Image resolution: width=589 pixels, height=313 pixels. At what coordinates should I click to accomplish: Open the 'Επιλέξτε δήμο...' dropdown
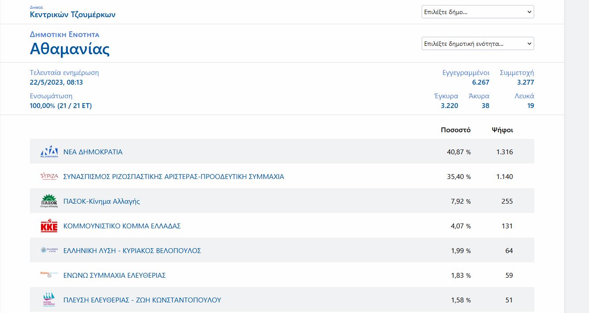click(x=477, y=12)
